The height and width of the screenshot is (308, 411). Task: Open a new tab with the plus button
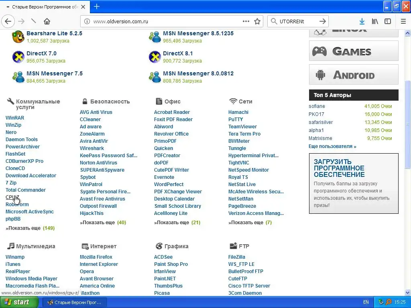pos(97,6)
